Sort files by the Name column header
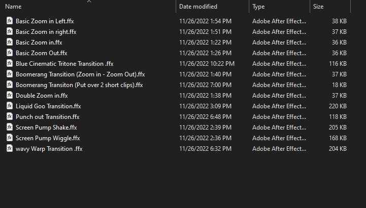This screenshot has width=366, height=208. pos(13,7)
